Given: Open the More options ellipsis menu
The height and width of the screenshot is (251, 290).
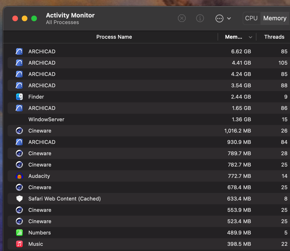Looking at the screenshot, I should click(x=219, y=18).
